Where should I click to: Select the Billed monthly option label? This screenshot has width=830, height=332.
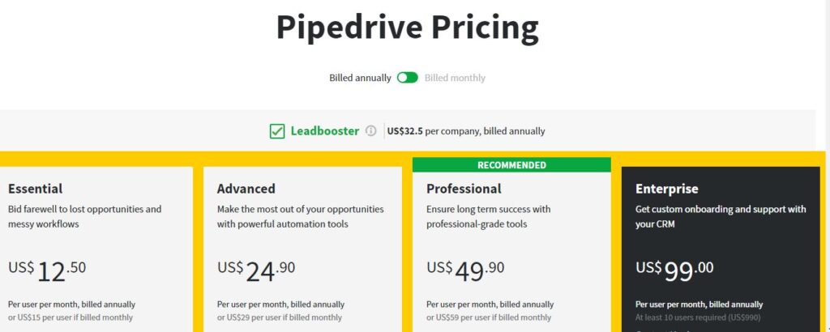[x=455, y=78]
